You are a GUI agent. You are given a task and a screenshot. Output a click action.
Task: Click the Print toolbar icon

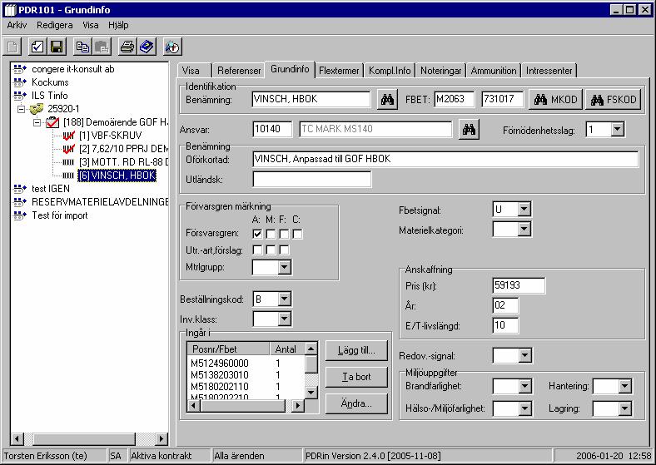click(127, 47)
